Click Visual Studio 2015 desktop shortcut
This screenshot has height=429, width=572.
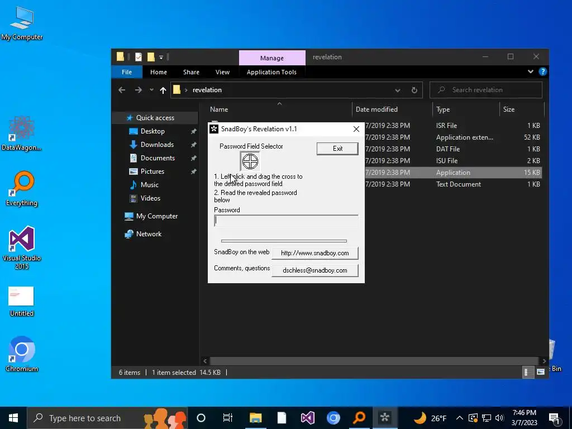coord(22,247)
